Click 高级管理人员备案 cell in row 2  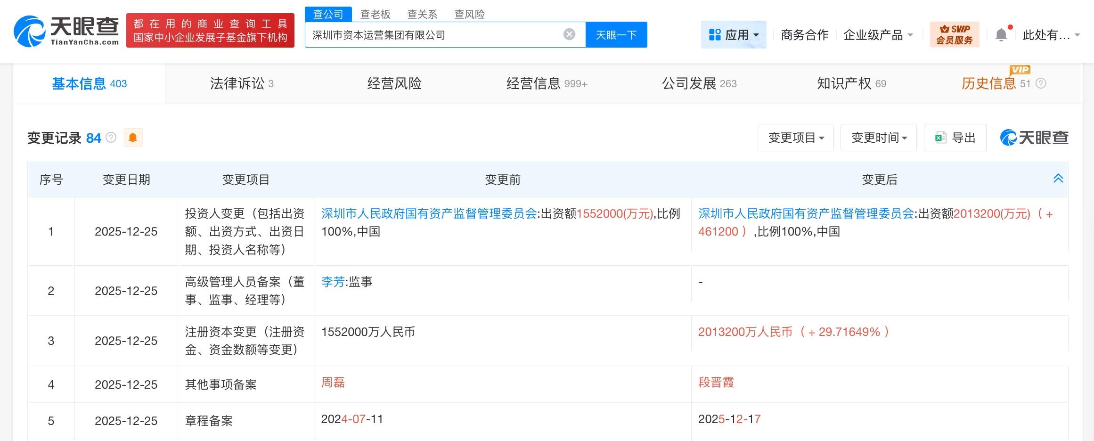pyautogui.click(x=245, y=291)
